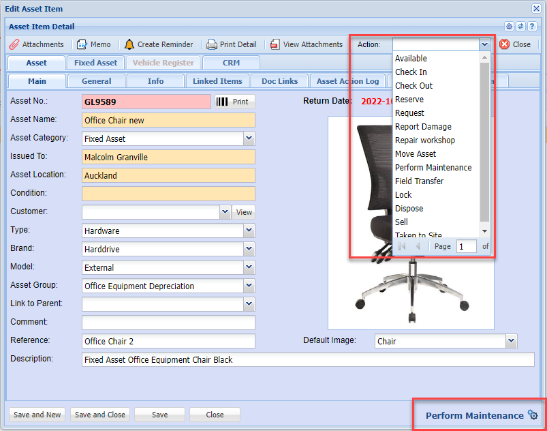Image resolution: width=547 pixels, height=431 pixels.
Task: Click the Memo toolbar icon
Action: 93,44
